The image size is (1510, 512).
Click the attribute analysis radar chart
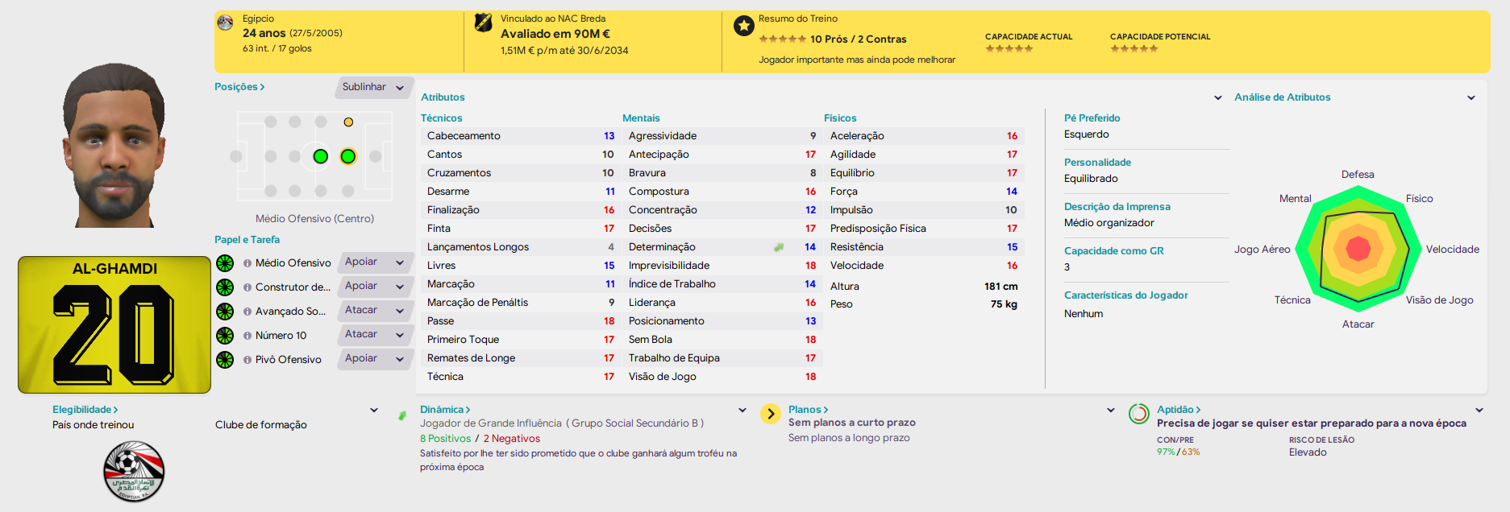pos(1358,249)
